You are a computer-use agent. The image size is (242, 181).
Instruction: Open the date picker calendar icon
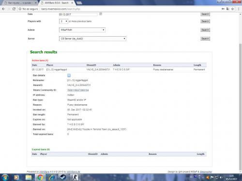[101, 14]
